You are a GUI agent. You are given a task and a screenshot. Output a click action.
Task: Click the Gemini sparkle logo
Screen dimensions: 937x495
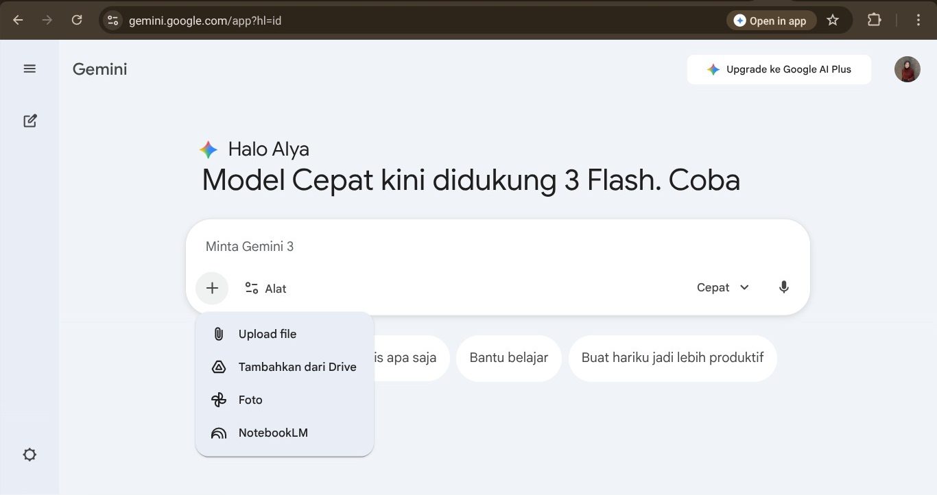click(207, 149)
